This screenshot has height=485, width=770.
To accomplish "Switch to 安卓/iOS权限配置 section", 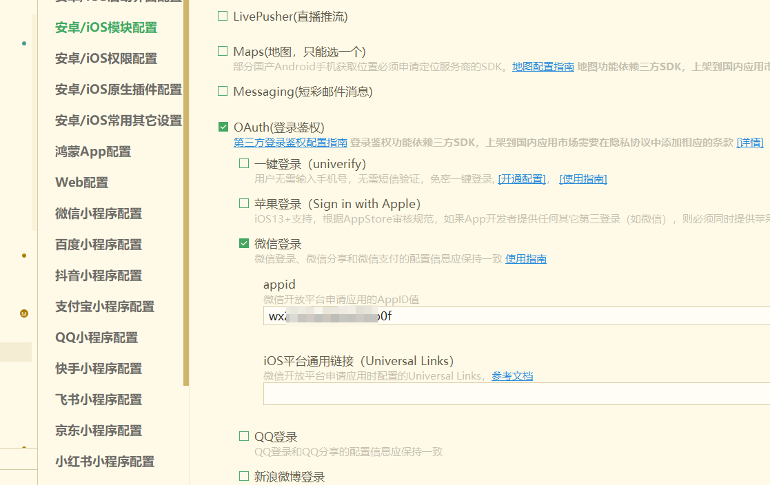I will pos(106,59).
